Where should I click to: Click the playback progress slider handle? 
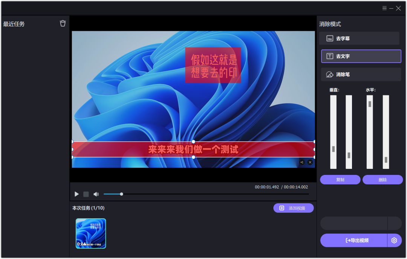point(121,194)
